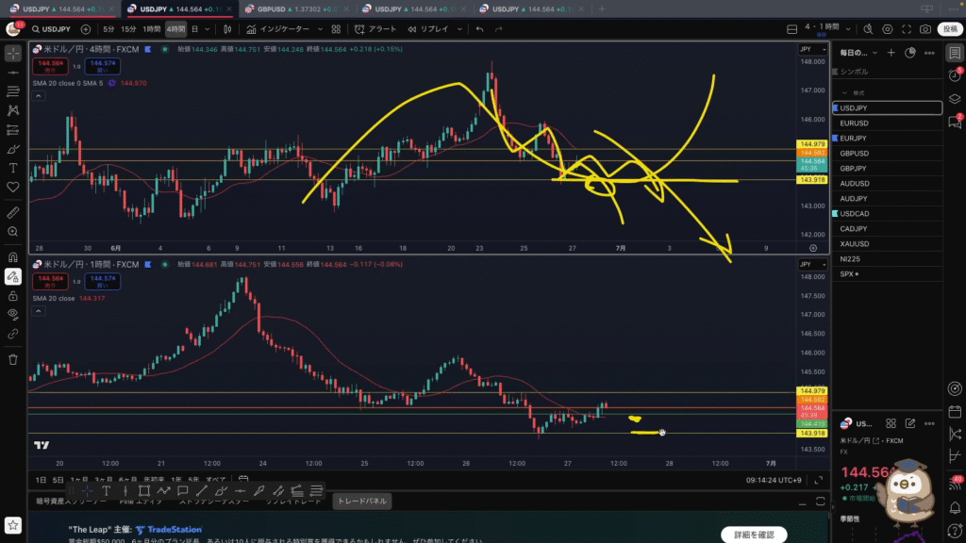Select EURUSD in the watchlist
Viewport: 966px width, 543px height.
pyautogui.click(x=887, y=123)
